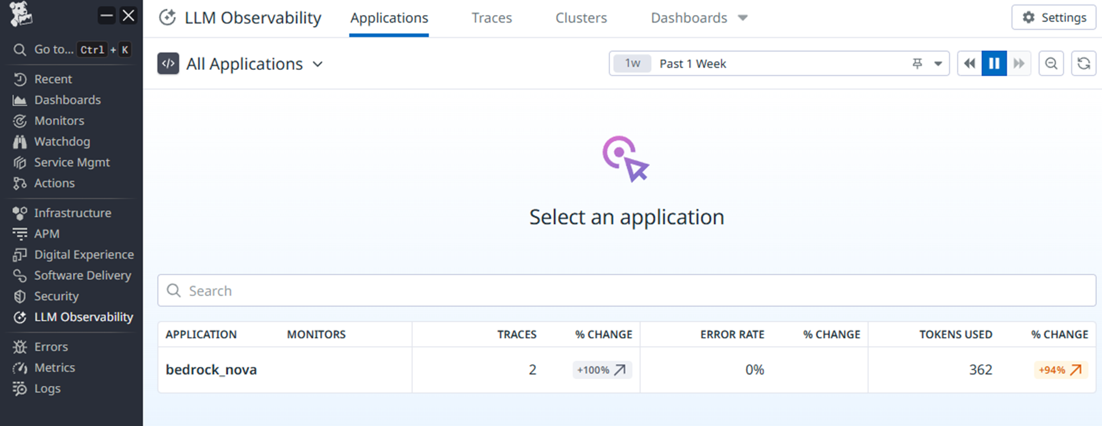
Task: Click the application Search field
Action: (627, 290)
